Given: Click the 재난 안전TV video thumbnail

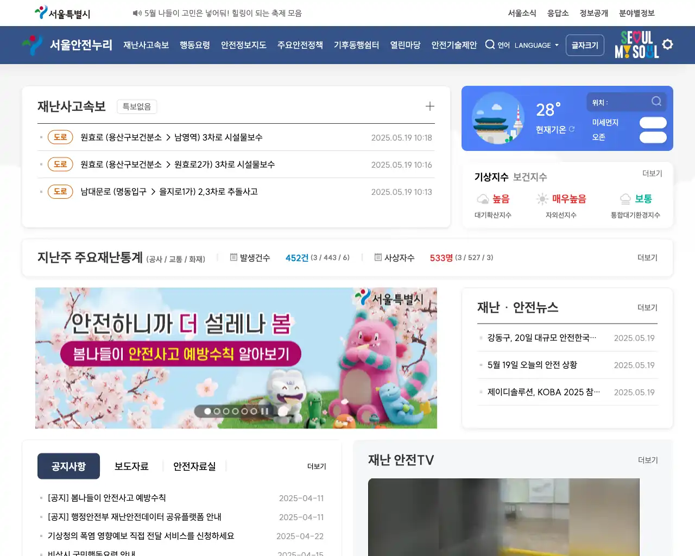Looking at the screenshot, I should (503, 516).
